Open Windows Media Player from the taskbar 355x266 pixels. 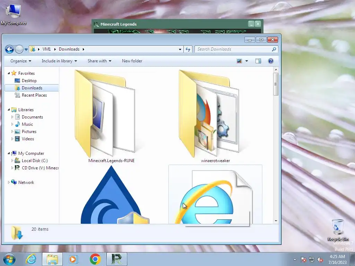coord(73,259)
